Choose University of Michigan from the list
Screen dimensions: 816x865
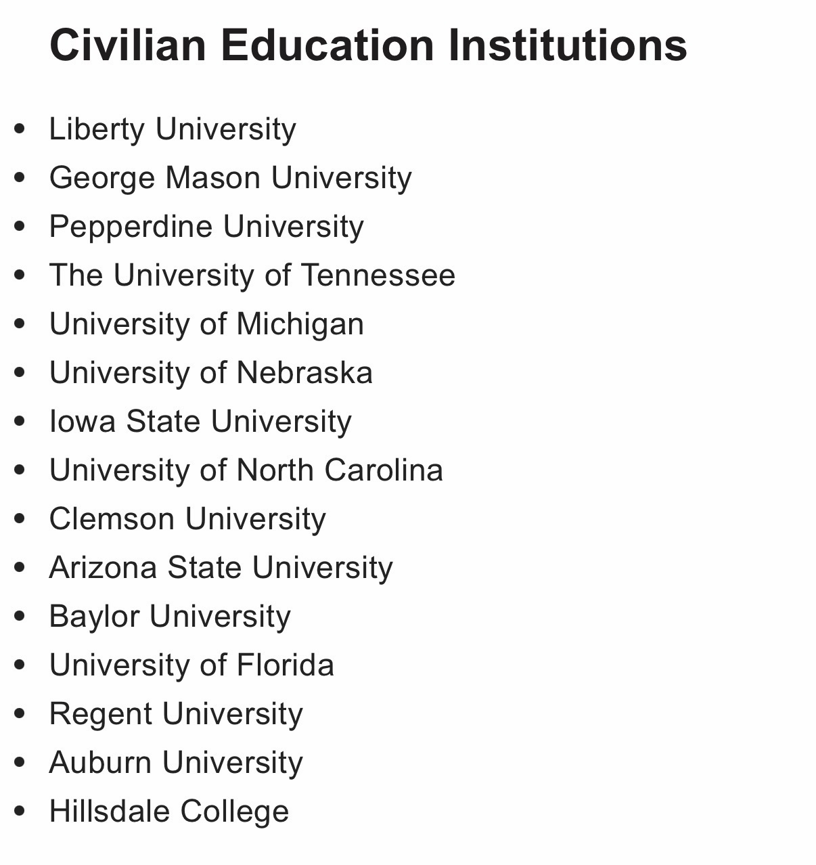click(206, 324)
